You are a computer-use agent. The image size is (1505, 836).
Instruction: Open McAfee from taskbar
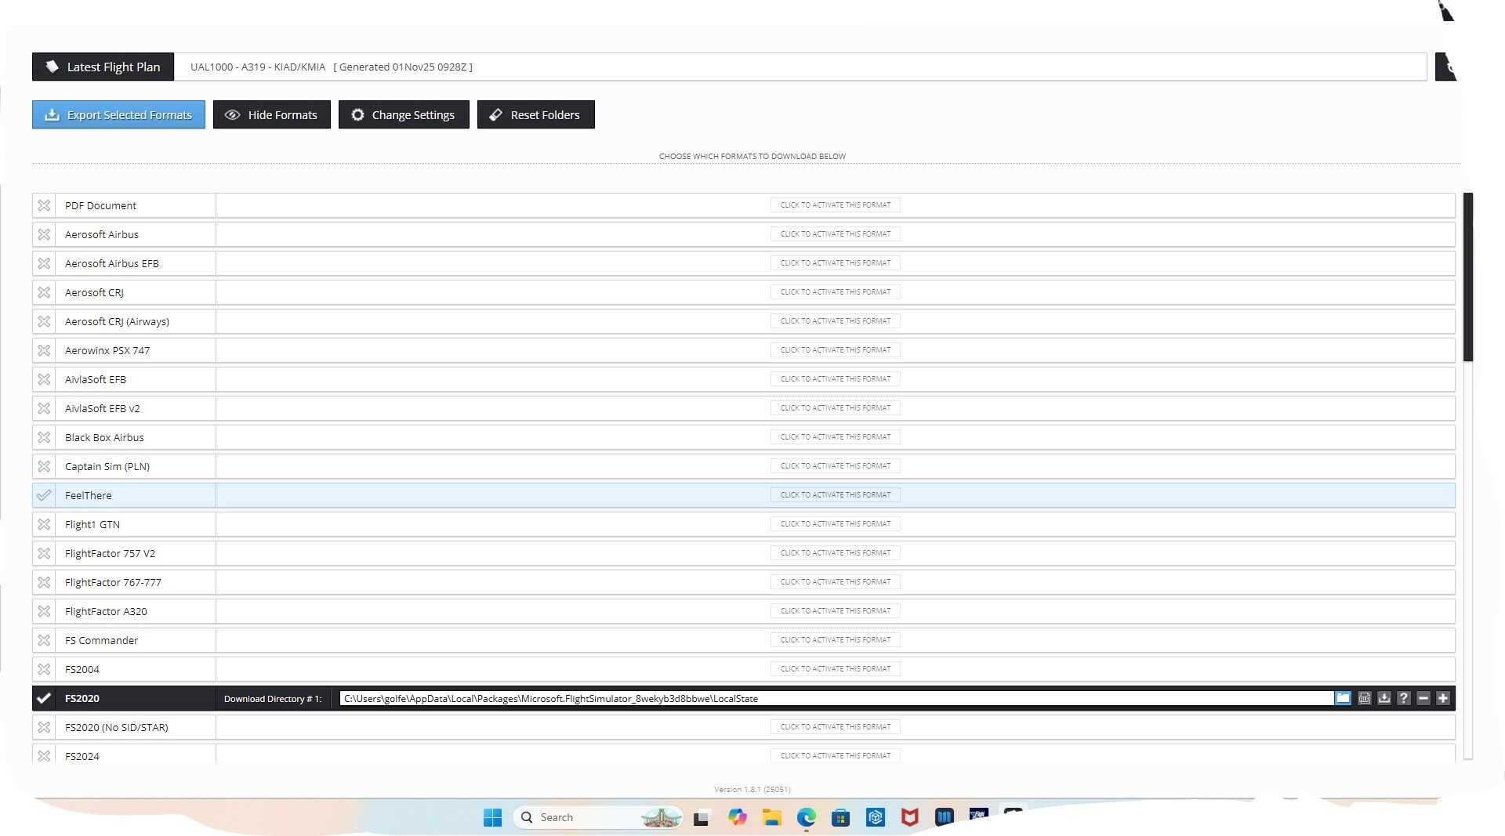910,817
